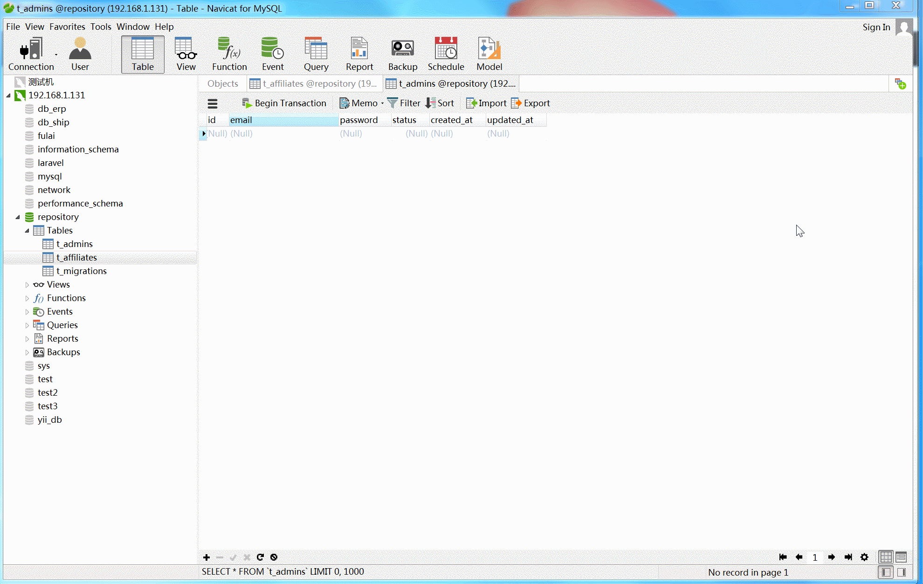Switch to form view

901,557
